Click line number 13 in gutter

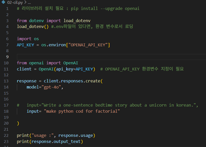6,81
